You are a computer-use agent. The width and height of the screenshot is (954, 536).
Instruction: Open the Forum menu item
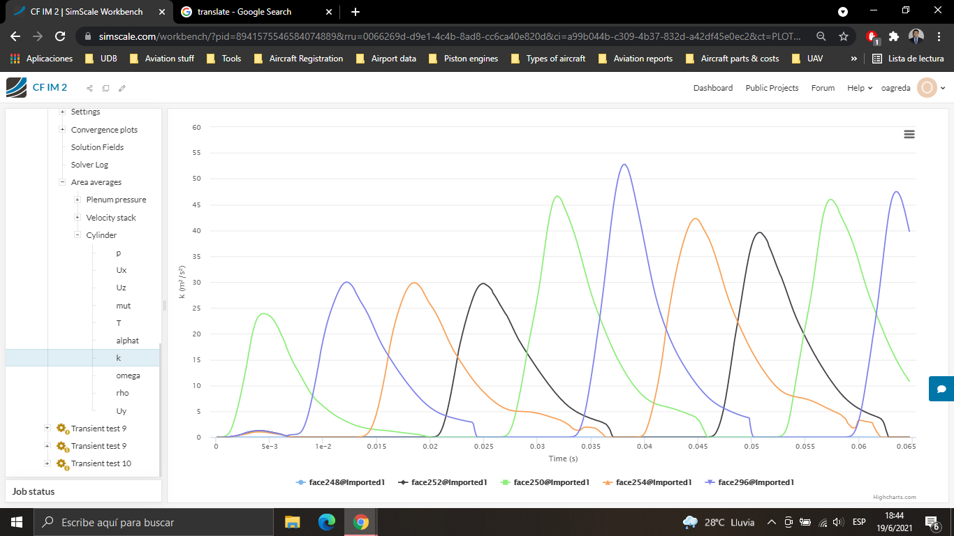point(823,88)
